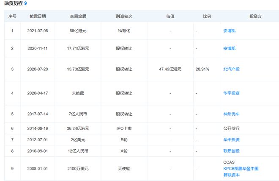Click the 比例 column header
The width and height of the screenshot is (279, 181).
tap(207, 16)
